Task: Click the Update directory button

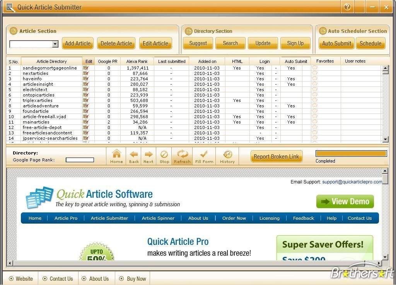Action: click(x=263, y=43)
